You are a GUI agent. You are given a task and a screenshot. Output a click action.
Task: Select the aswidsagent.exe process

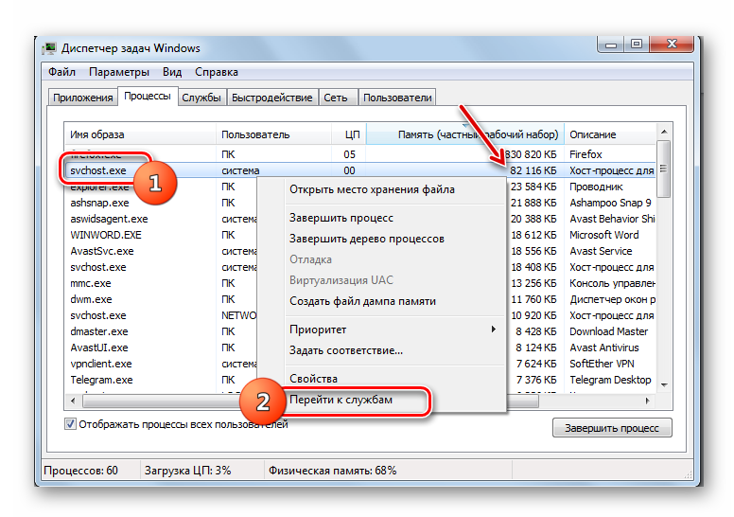click(109, 219)
